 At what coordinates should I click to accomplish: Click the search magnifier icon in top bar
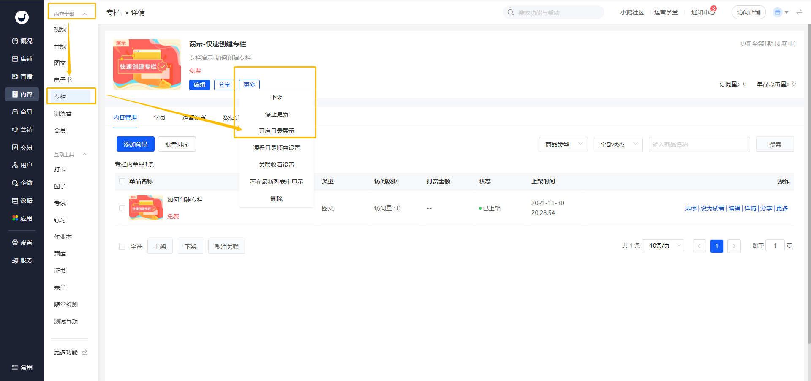(511, 13)
